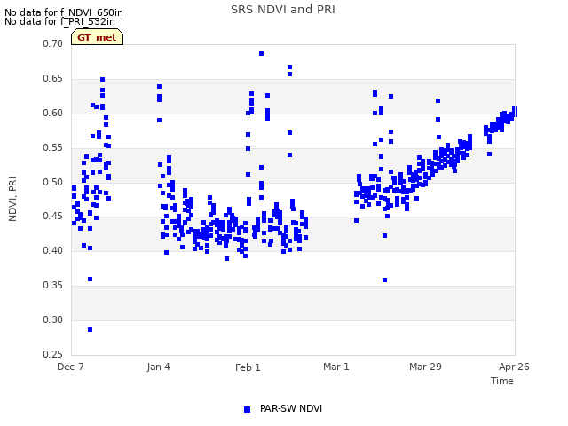Click the 'No data for f_NDVI_650in' message
Viewport: 568px width, 426px height.
pyautogui.click(x=64, y=12)
